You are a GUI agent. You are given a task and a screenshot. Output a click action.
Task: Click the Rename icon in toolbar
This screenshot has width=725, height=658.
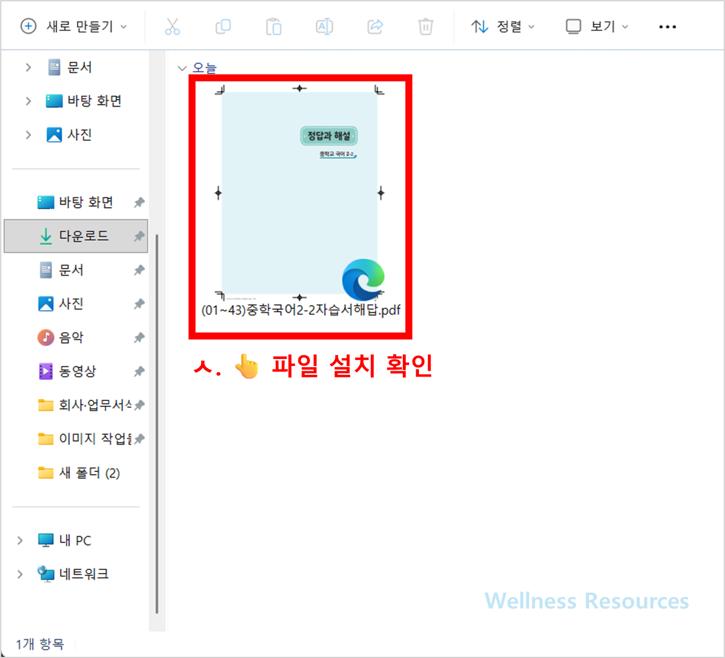click(x=324, y=26)
